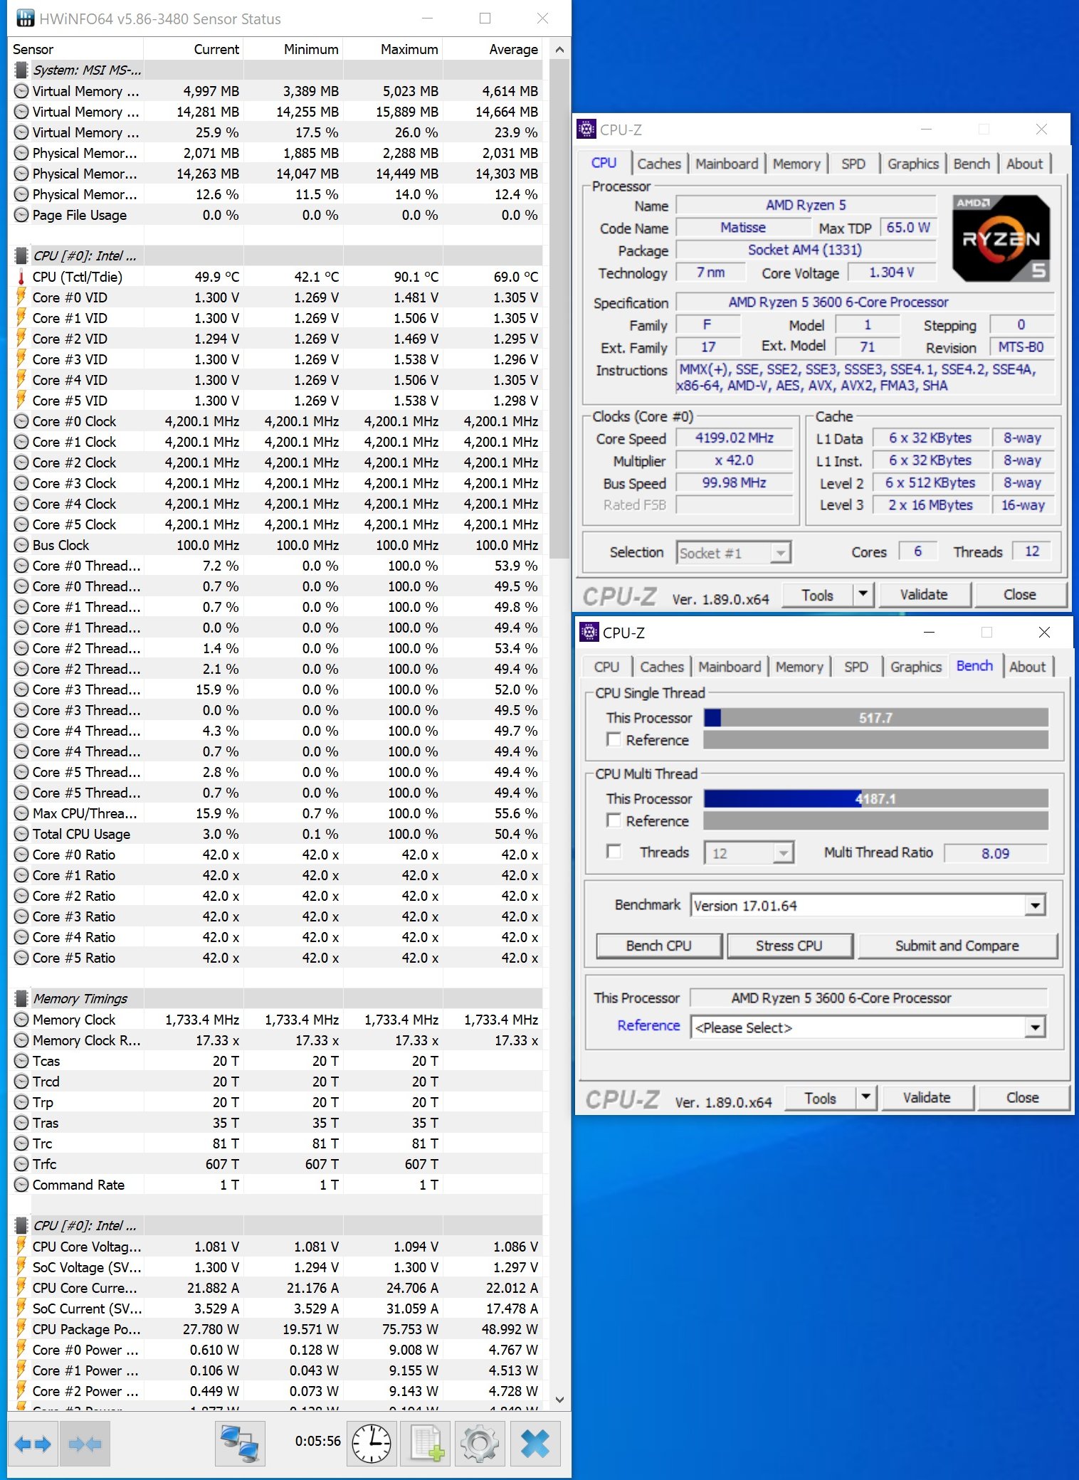
Task: Reset the sensor clock timer icon
Action: 372,1444
